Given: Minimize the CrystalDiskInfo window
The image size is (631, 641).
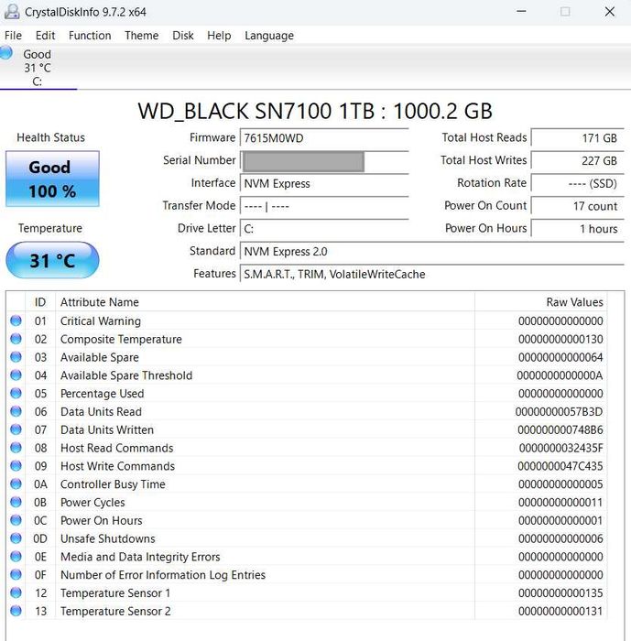Looking at the screenshot, I should coord(521,11).
